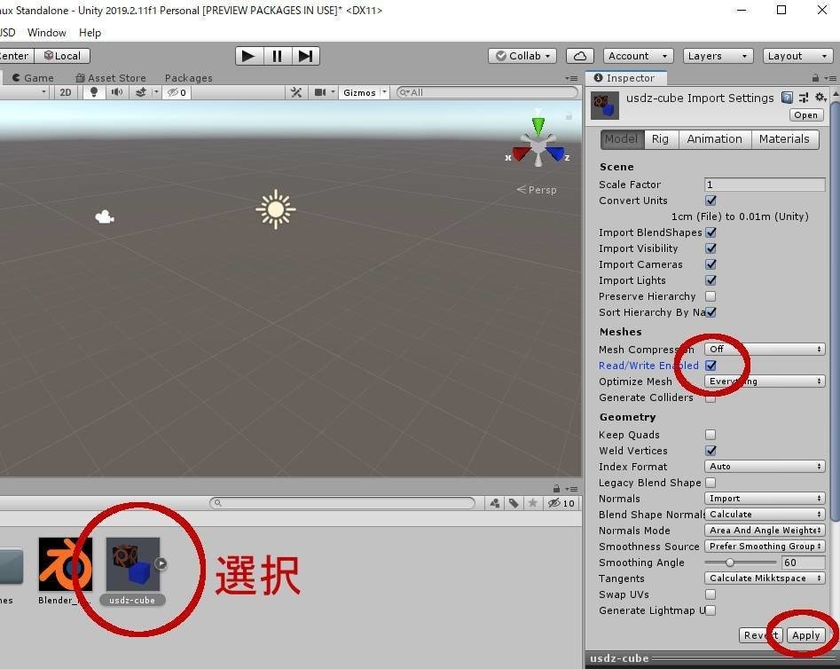Open the Smoothness Source dropdown

pyautogui.click(x=765, y=547)
